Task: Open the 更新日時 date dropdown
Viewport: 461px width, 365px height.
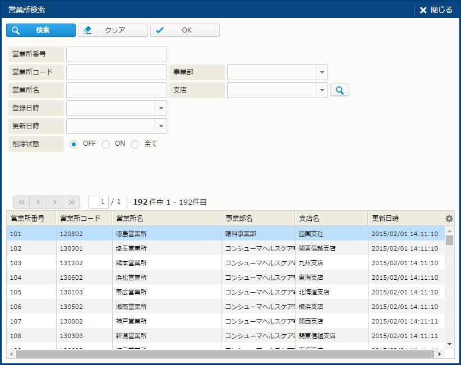Action: [x=161, y=126]
